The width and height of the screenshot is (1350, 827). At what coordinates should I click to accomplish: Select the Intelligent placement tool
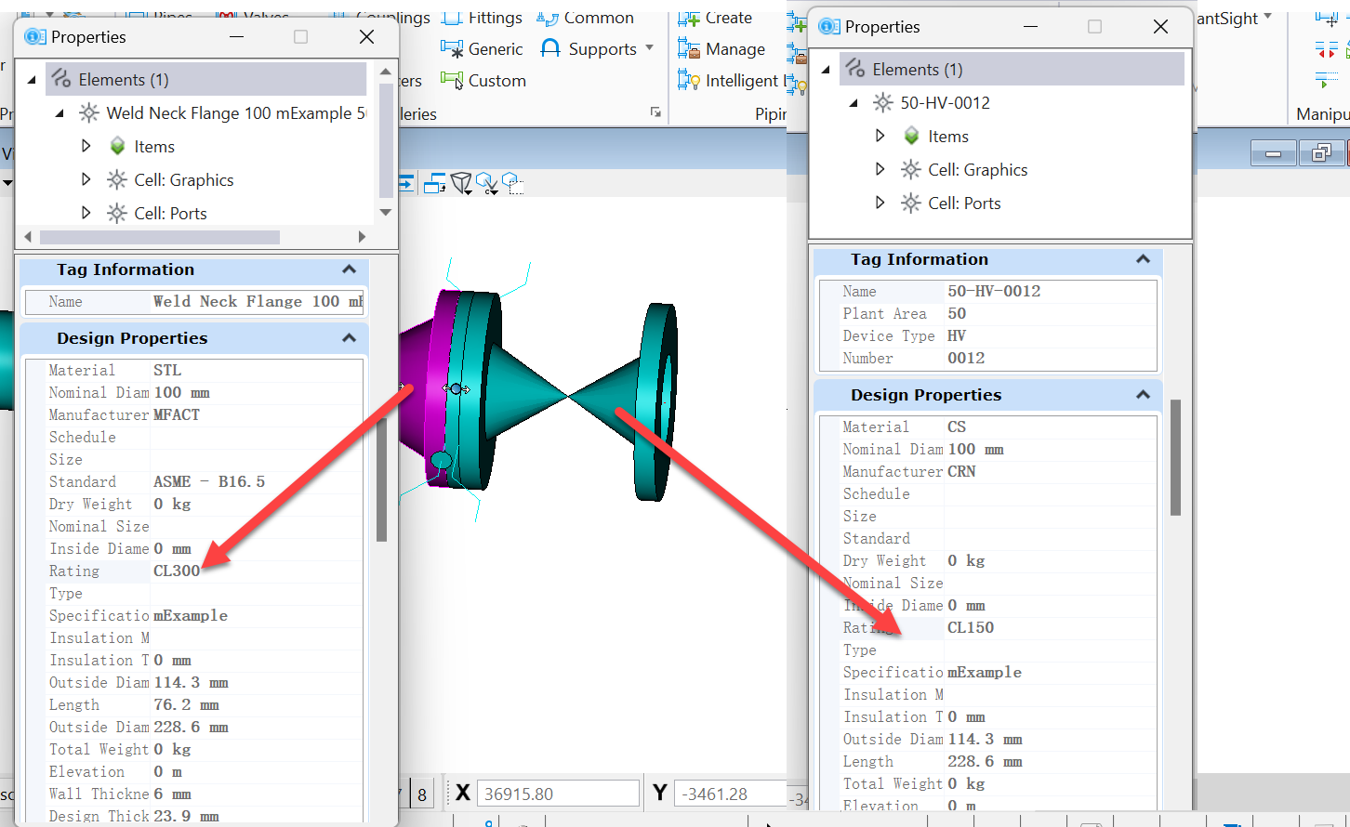pyautogui.click(x=728, y=80)
